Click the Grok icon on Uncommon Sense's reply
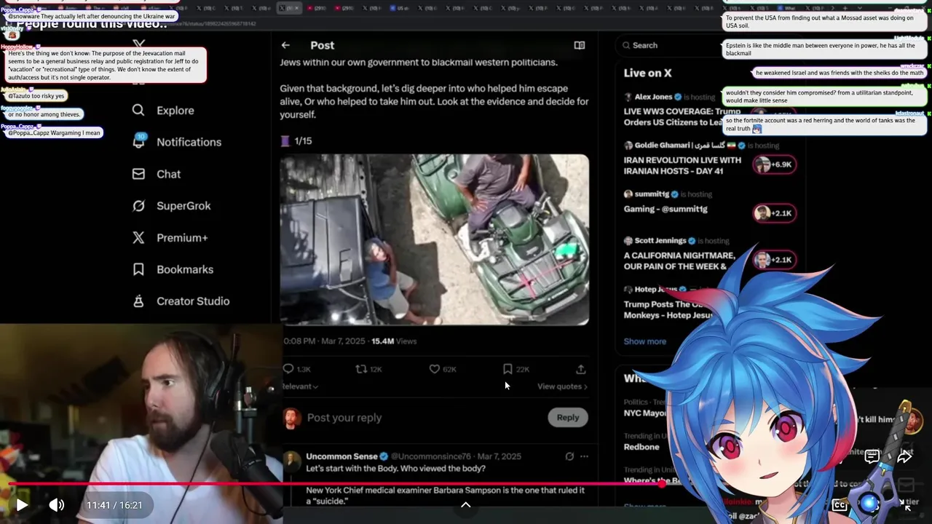The width and height of the screenshot is (932, 524). (x=569, y=456)
